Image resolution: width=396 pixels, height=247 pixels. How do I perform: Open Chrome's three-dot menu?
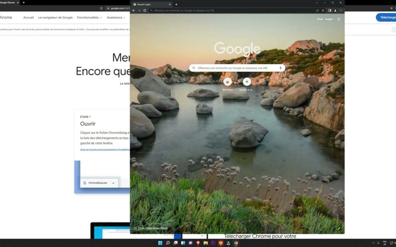coord(341,11)
